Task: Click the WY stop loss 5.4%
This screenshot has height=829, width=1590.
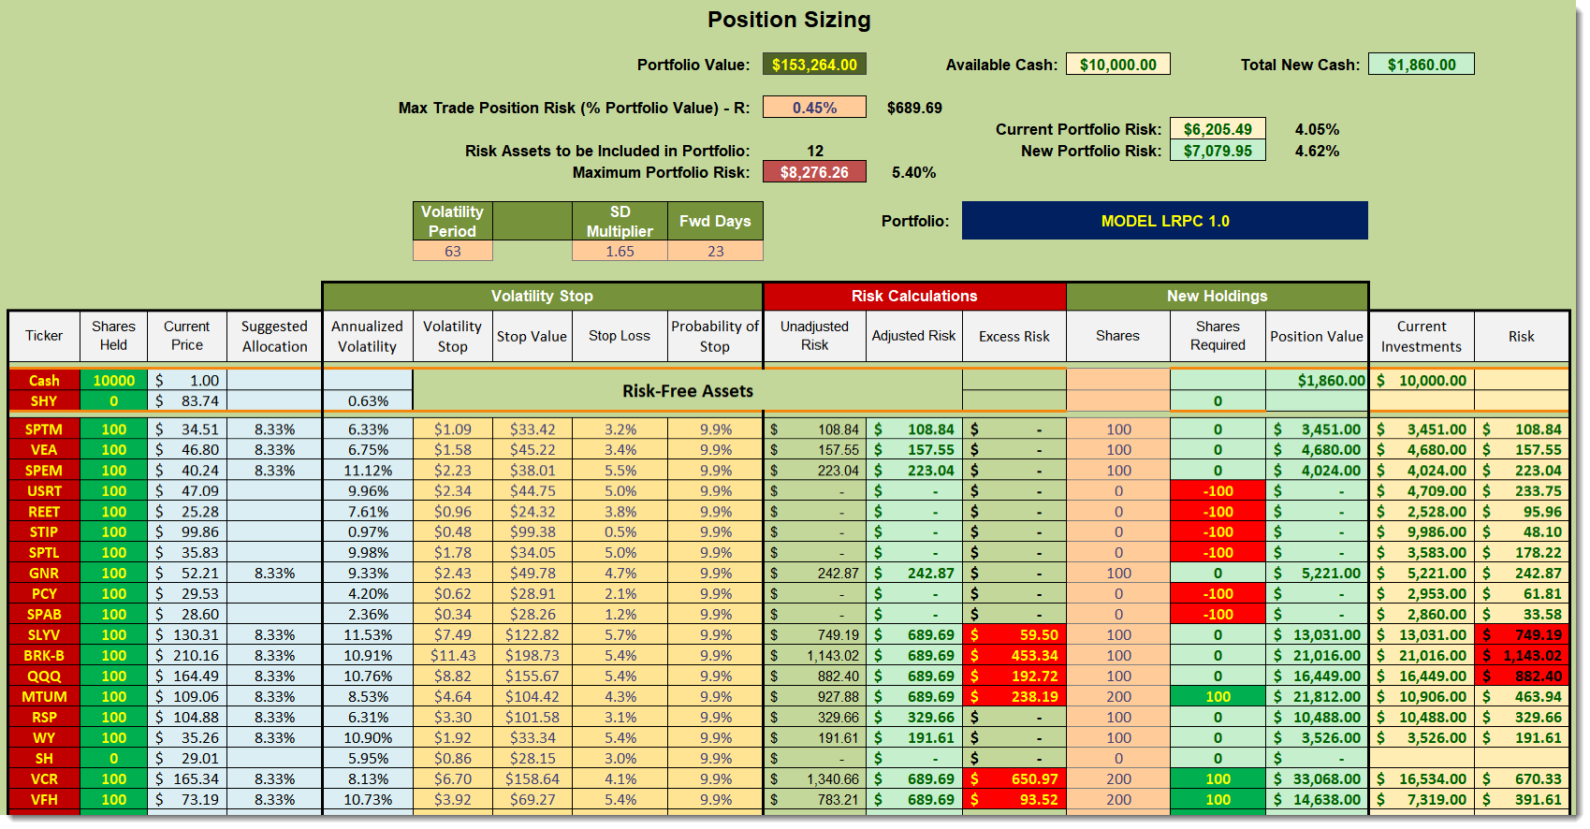Action: 620,738
